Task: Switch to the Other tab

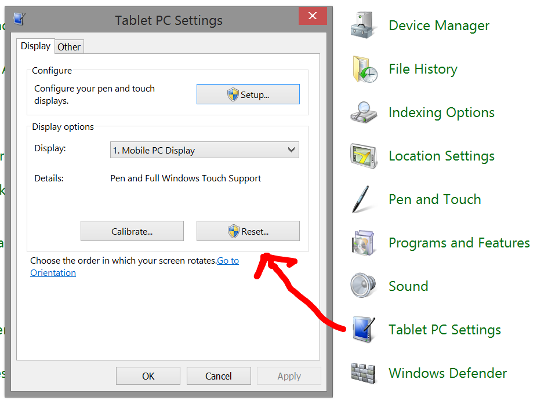Action: (x=69, y=46)
